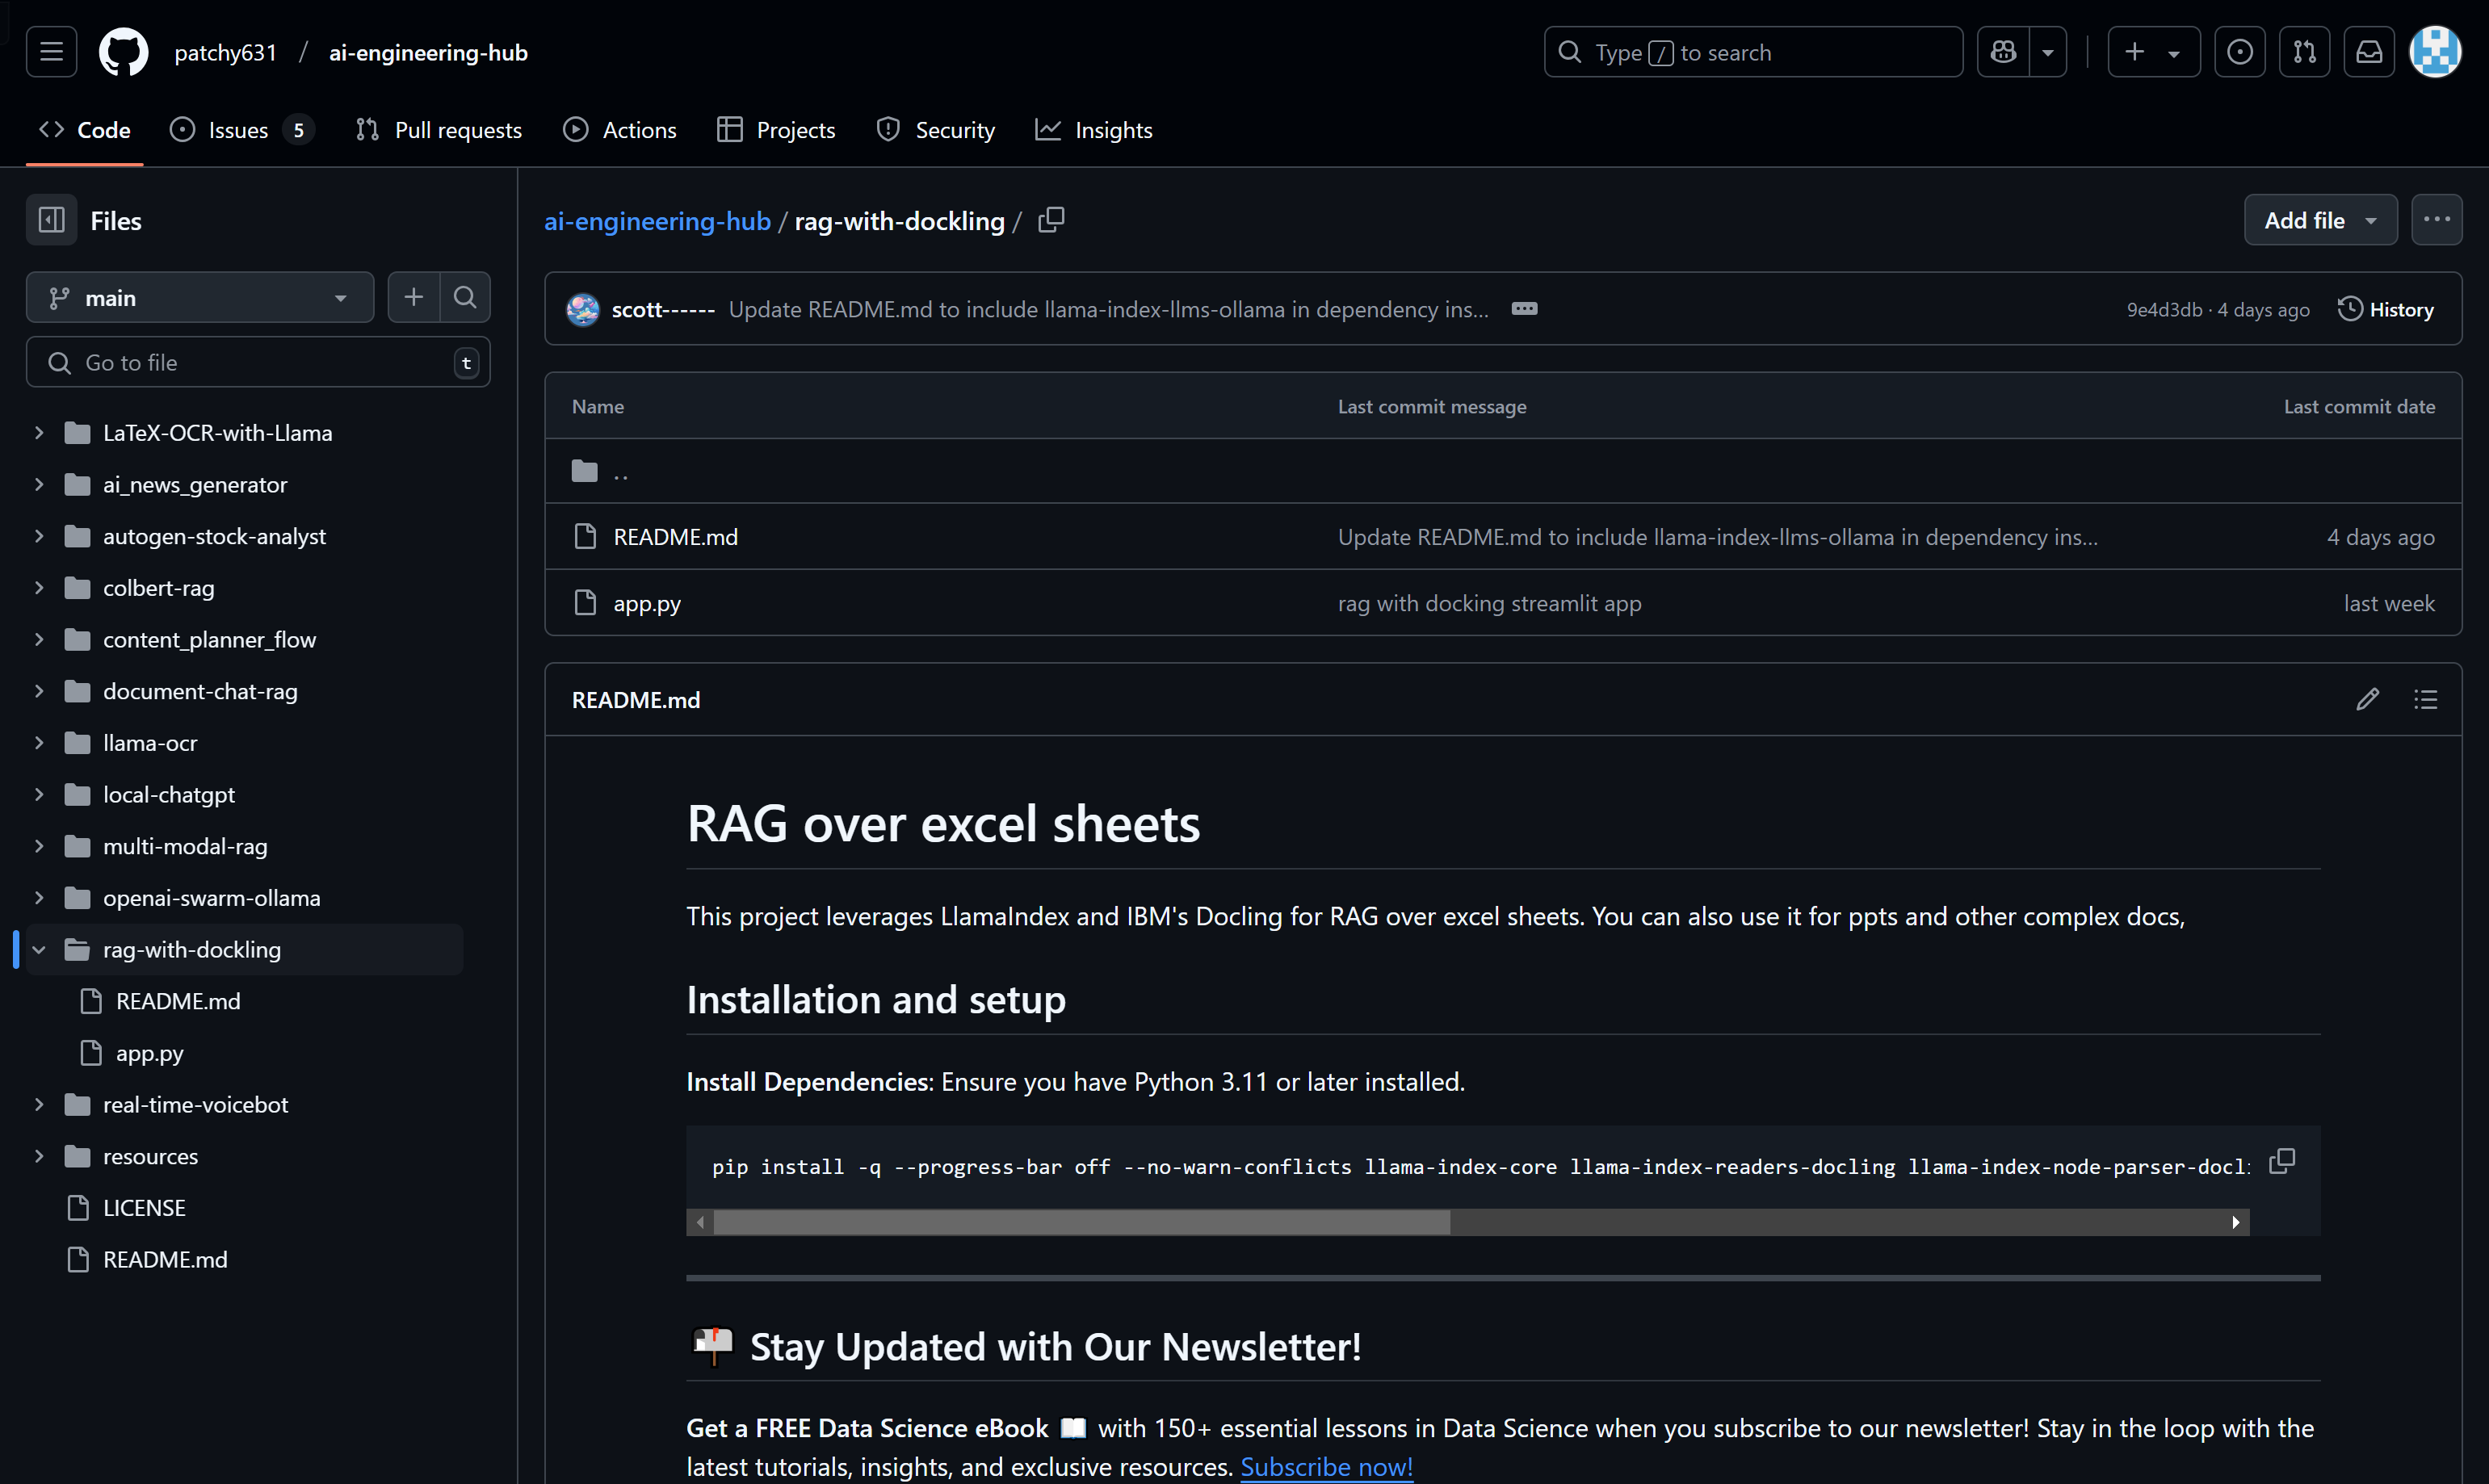Screen dimensions: 2489x1484
Task: Click the search-files magnifier in sidebar
Action: coord(465,297)
